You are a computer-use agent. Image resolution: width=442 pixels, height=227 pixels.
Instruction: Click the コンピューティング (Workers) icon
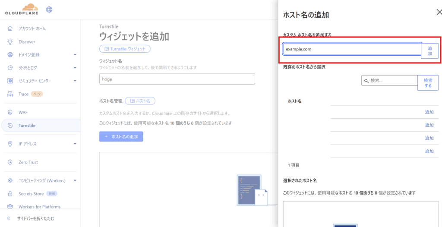(x=10, y=180)
